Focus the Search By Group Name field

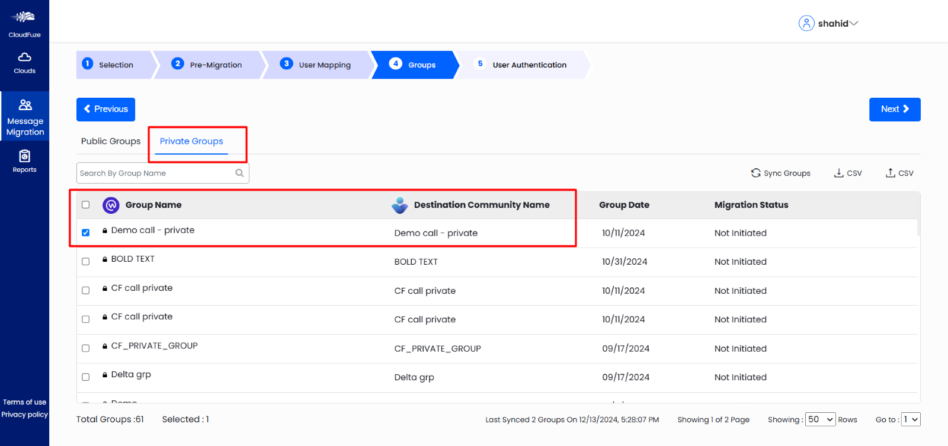click(155, 173)
